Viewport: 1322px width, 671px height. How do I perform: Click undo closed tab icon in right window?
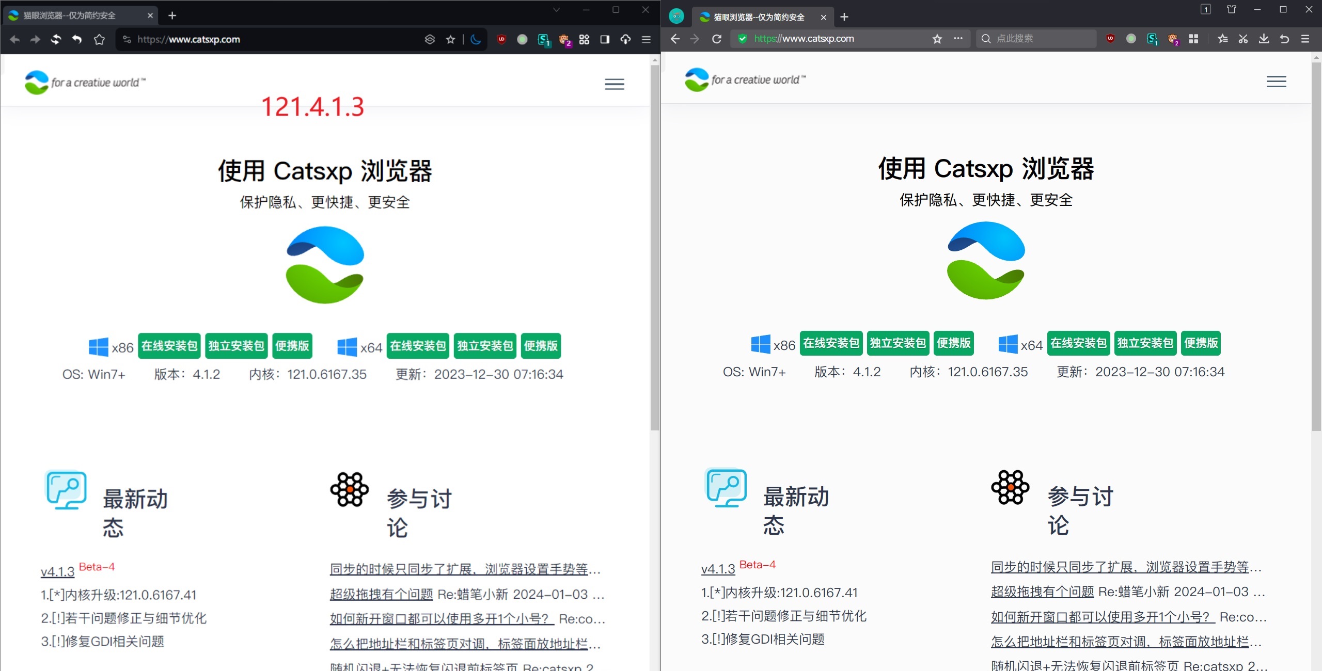(x=1284, y=39)
